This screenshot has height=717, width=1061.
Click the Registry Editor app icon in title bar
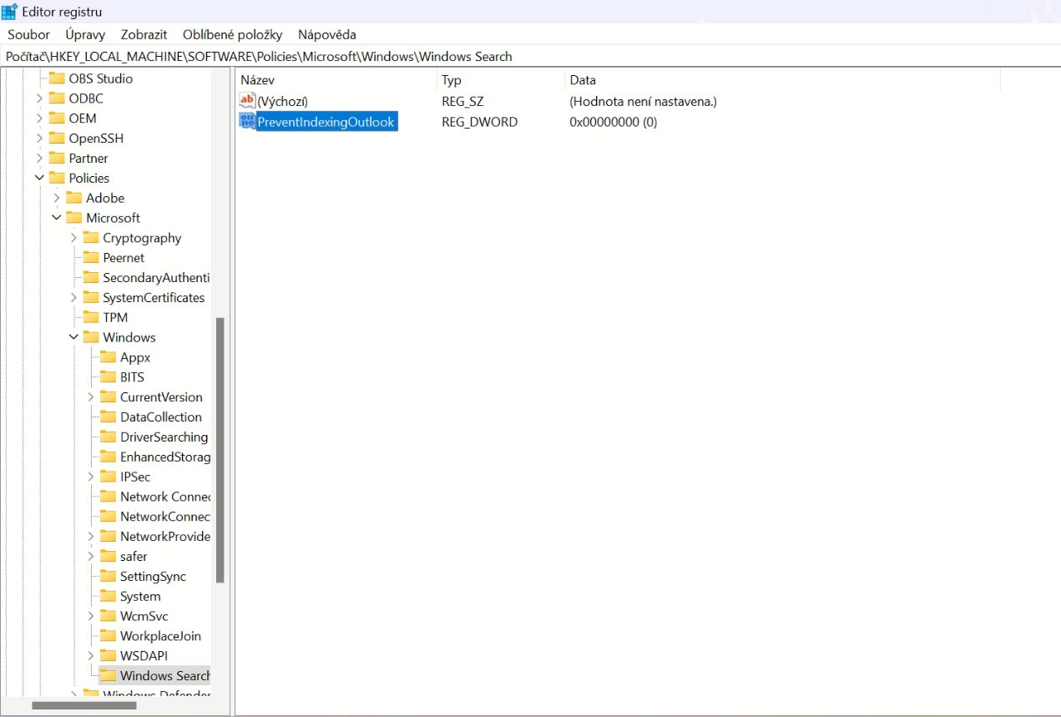click(10, 12)
